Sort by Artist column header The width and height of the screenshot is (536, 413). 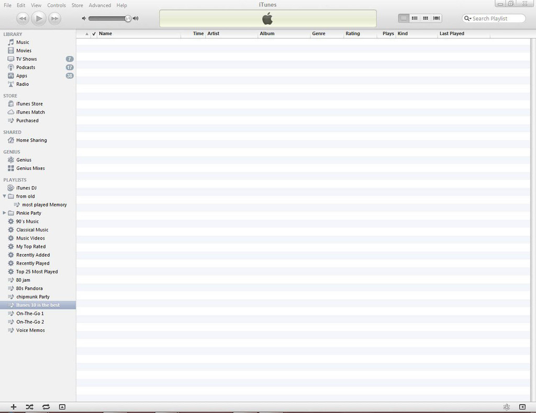pyautogui.click(x=231, y=34)
